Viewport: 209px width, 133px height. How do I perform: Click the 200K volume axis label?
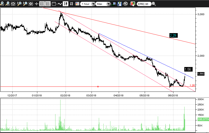point(201,109)
